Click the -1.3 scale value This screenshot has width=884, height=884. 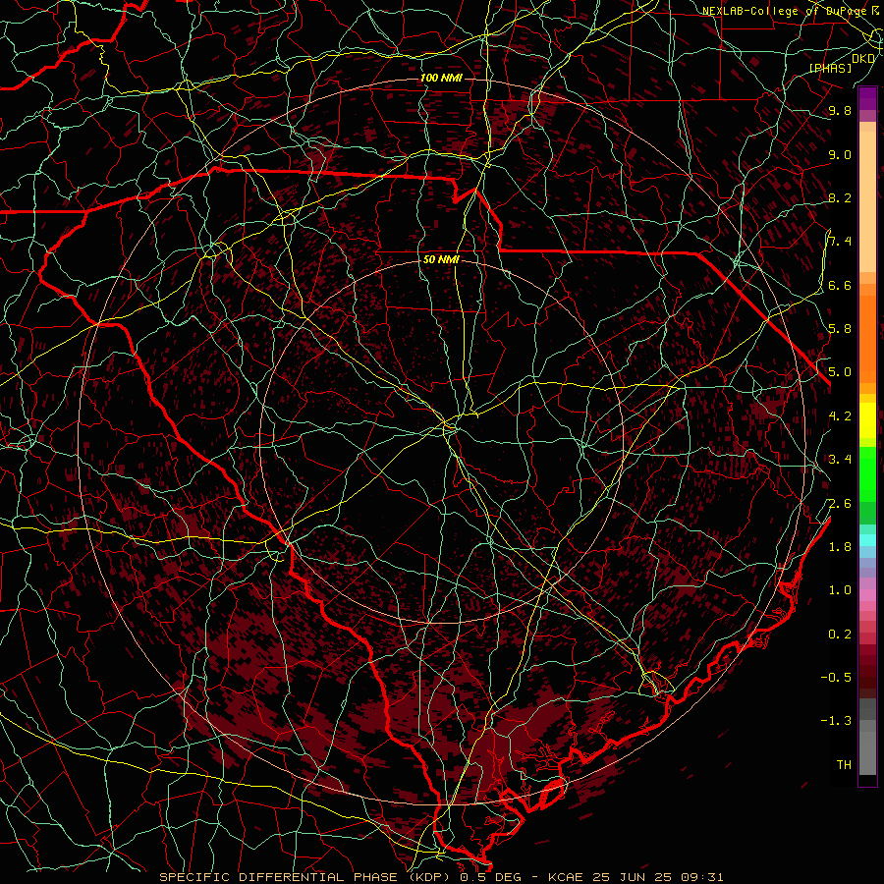tap(836, 721)
